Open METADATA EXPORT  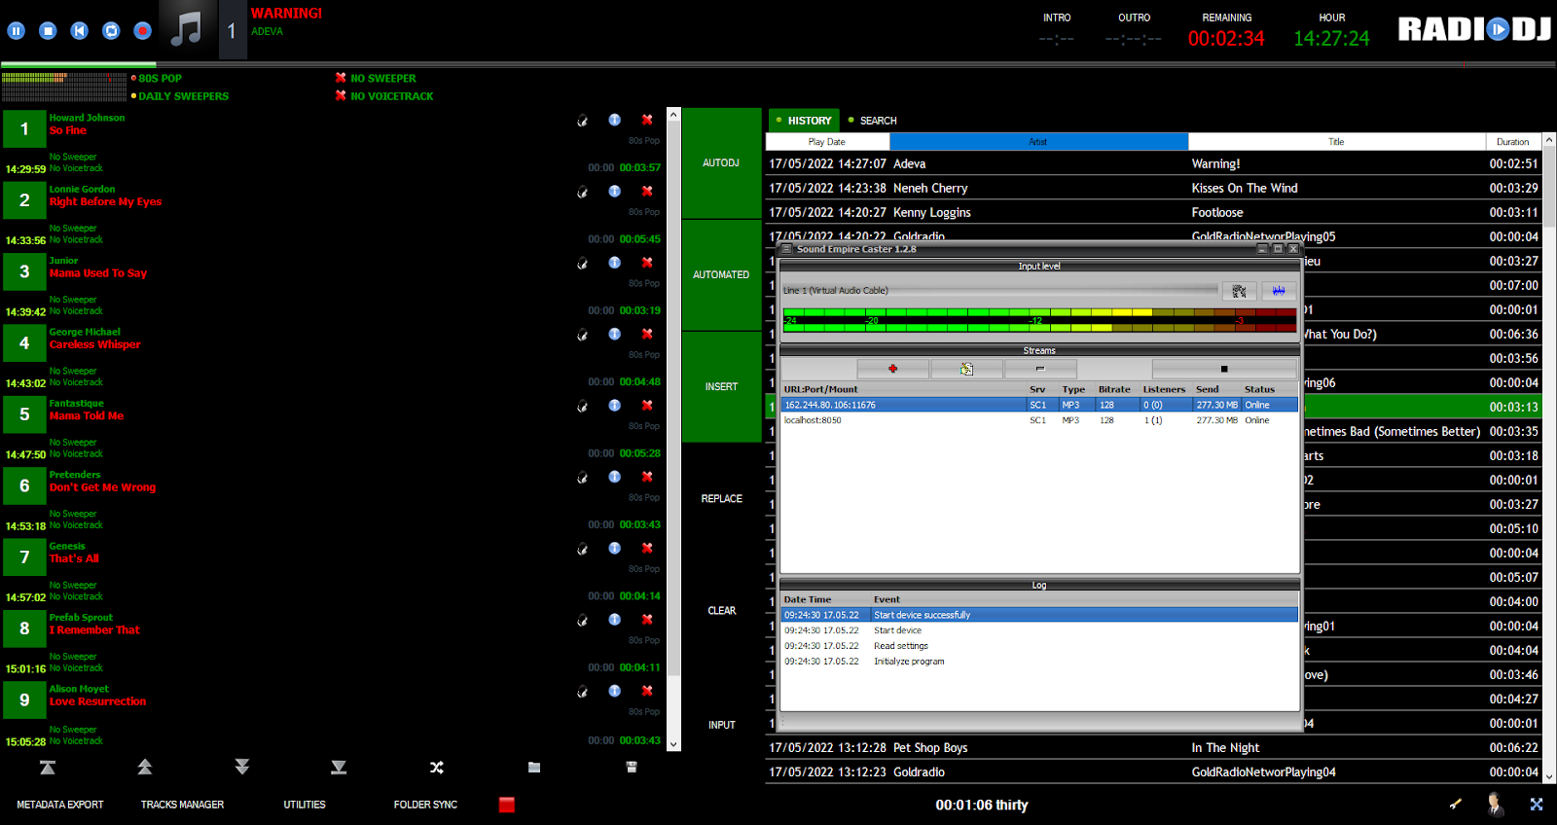coord(60,805)
